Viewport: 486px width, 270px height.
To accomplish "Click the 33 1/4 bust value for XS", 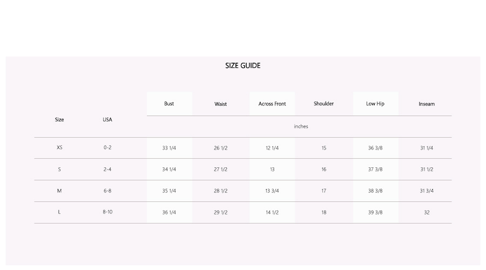I will 169,148.
